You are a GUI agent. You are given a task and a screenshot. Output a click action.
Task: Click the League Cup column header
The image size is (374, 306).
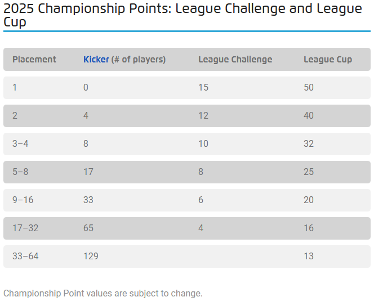[x=328, y=60]
